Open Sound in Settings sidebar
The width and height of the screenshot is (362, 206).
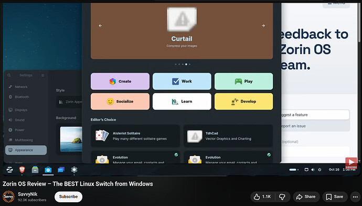pyautogui.click(x=26, y=120)
